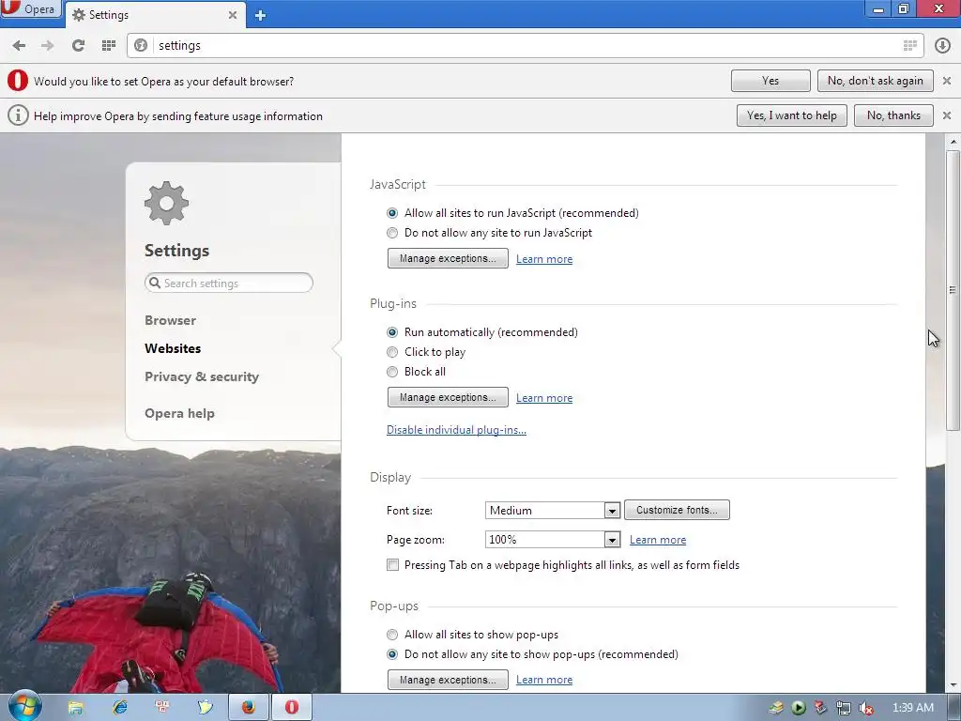Open Learn more link under Pop-ups
The width and height of the screenshot is (961, 721).
[544, 680]
